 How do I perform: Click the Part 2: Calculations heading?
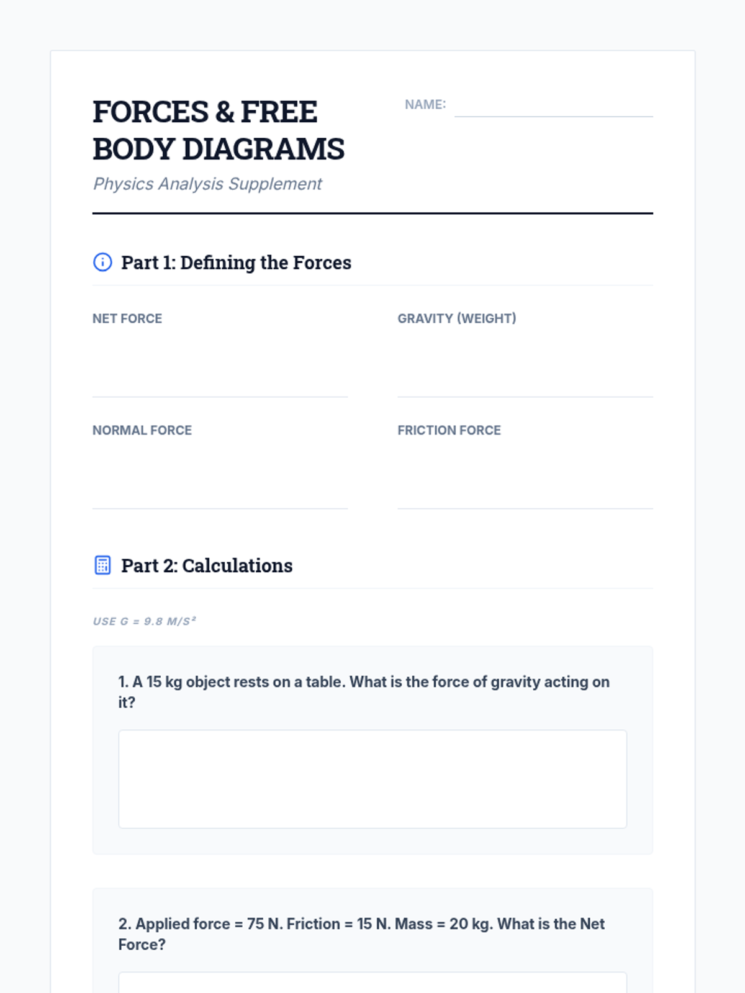pos(207,565)
